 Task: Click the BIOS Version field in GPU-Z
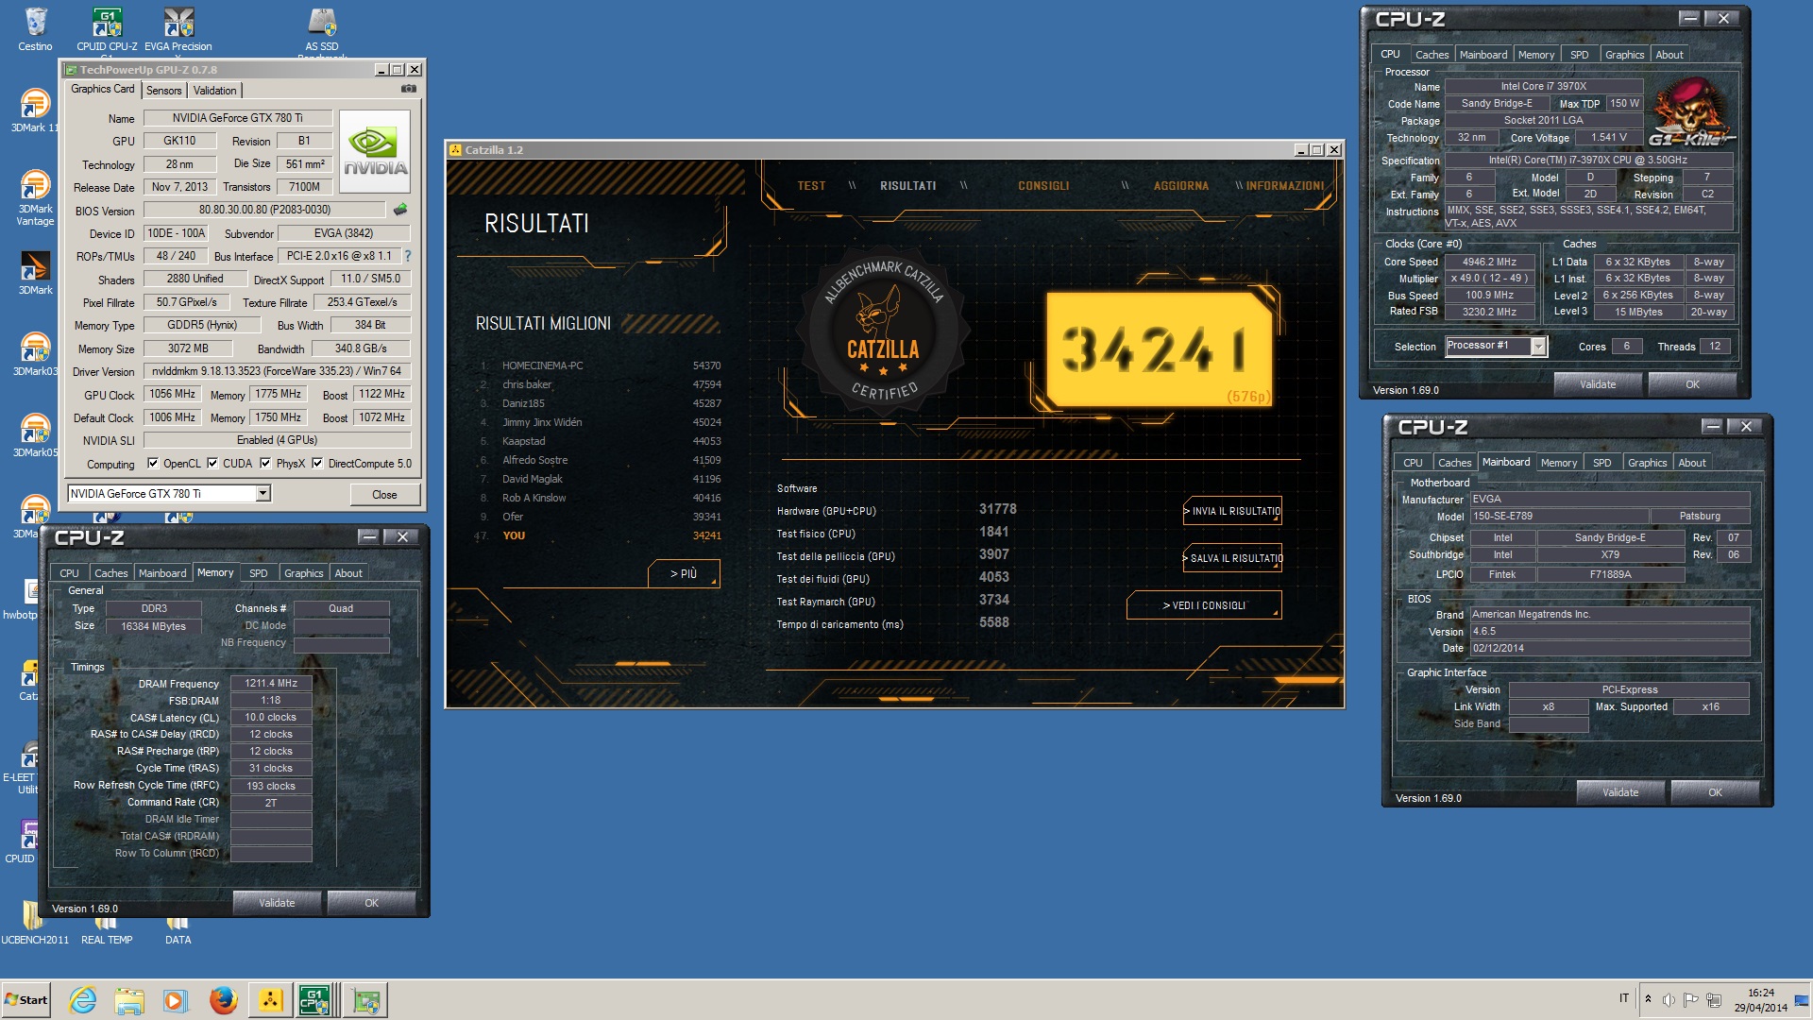pos(264,210)
